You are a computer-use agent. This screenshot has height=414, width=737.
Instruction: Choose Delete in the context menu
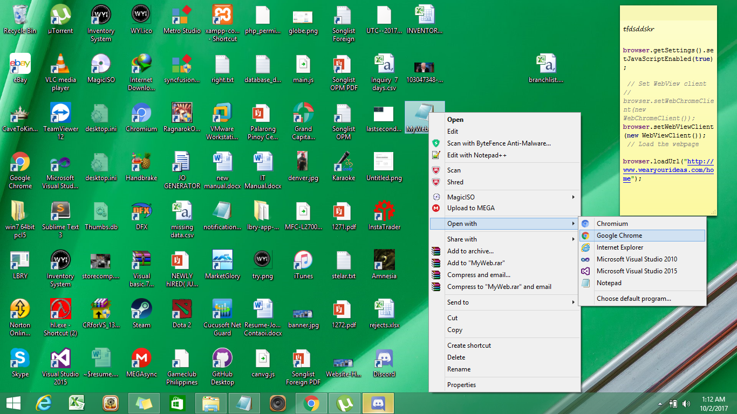click(x=504, y=357)
